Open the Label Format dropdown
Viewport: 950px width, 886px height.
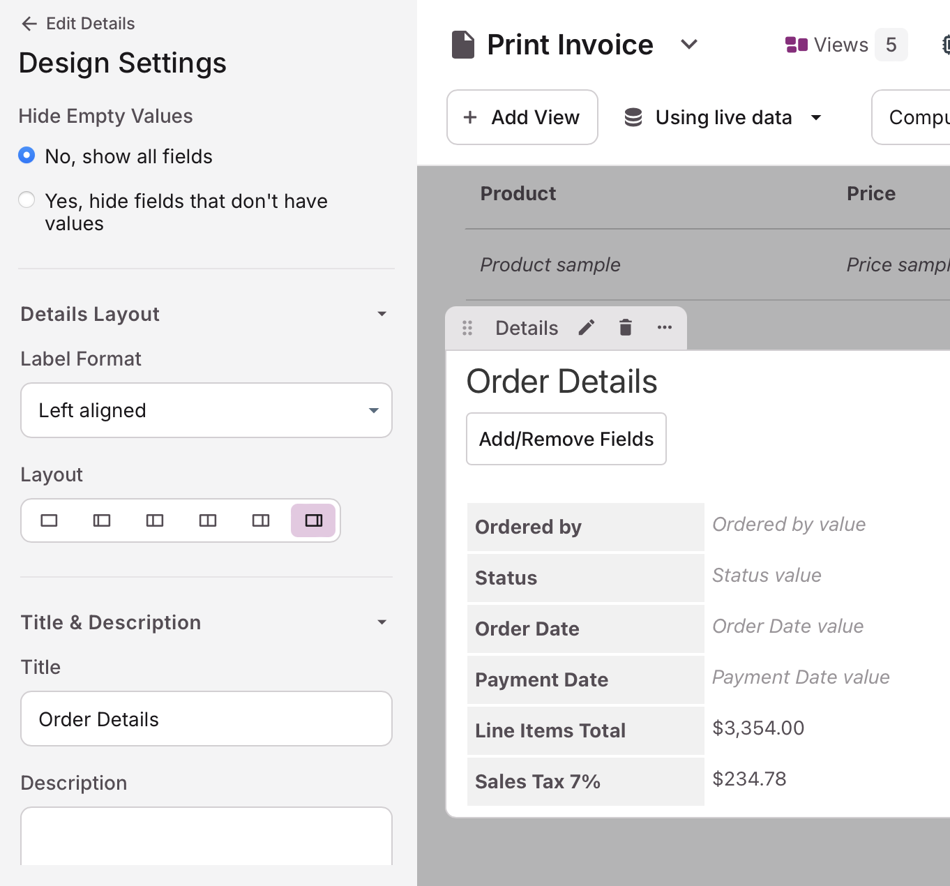[x=206, y=410]
